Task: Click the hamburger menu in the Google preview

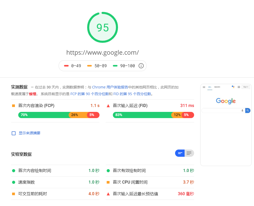Action: (204, 87)
